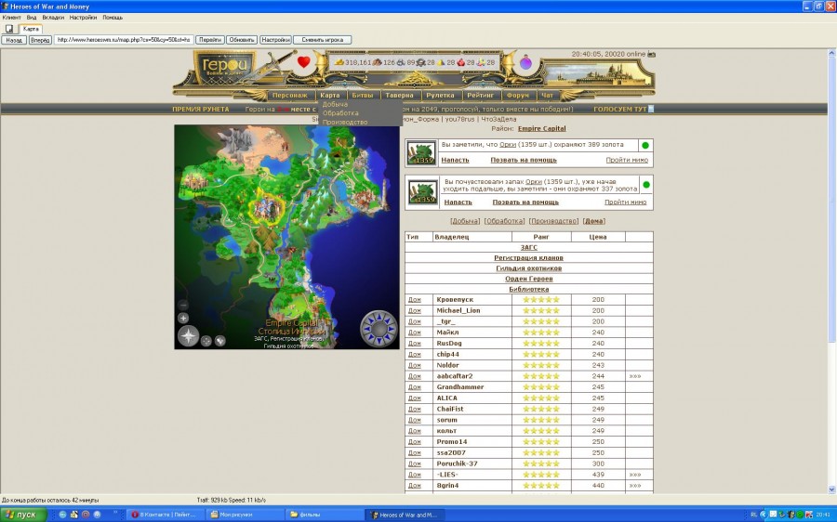Select Обработка in Карта dropdown
Viewport: 837px width, 522px height.
point(340,113)
